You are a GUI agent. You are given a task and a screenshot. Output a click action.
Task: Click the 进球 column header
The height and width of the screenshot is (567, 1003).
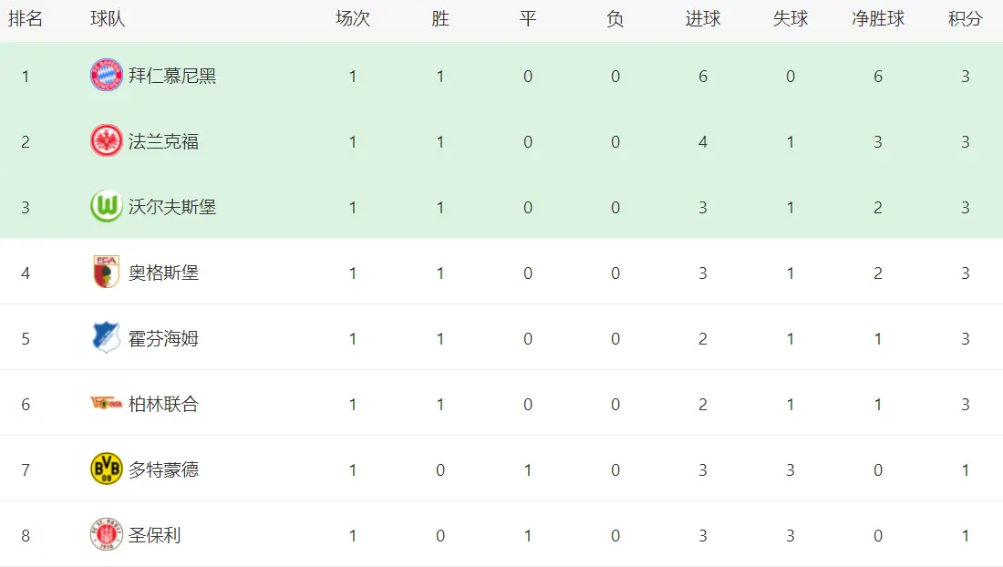click(x=703, y=19)
